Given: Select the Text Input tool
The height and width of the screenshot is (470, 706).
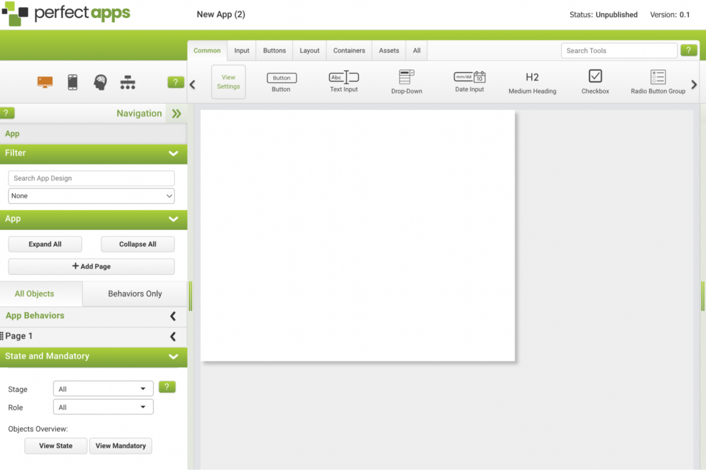Looking at the screenshot, I should click(x=344, y=82).
